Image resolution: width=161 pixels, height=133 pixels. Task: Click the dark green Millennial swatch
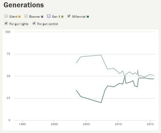point(88,17)
